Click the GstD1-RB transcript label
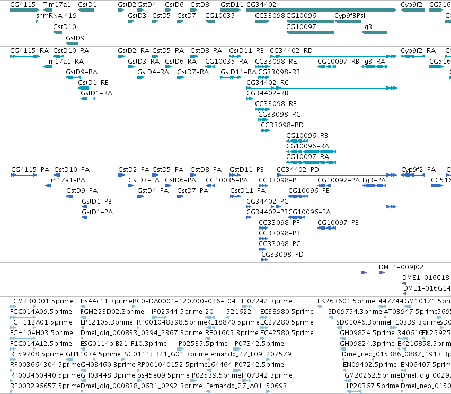 click(93, 83)
